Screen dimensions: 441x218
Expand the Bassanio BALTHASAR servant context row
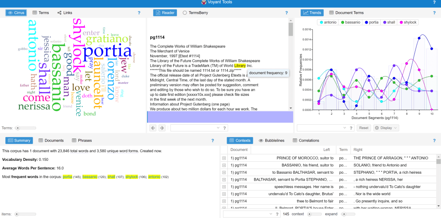pos(224,172)
